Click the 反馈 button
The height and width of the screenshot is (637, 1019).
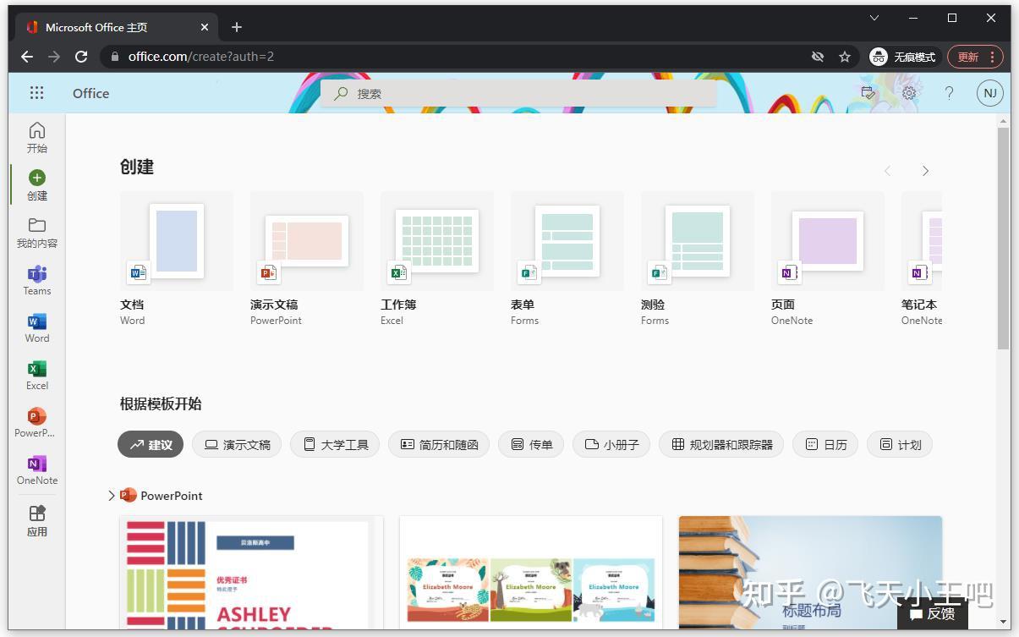point(934,613)
